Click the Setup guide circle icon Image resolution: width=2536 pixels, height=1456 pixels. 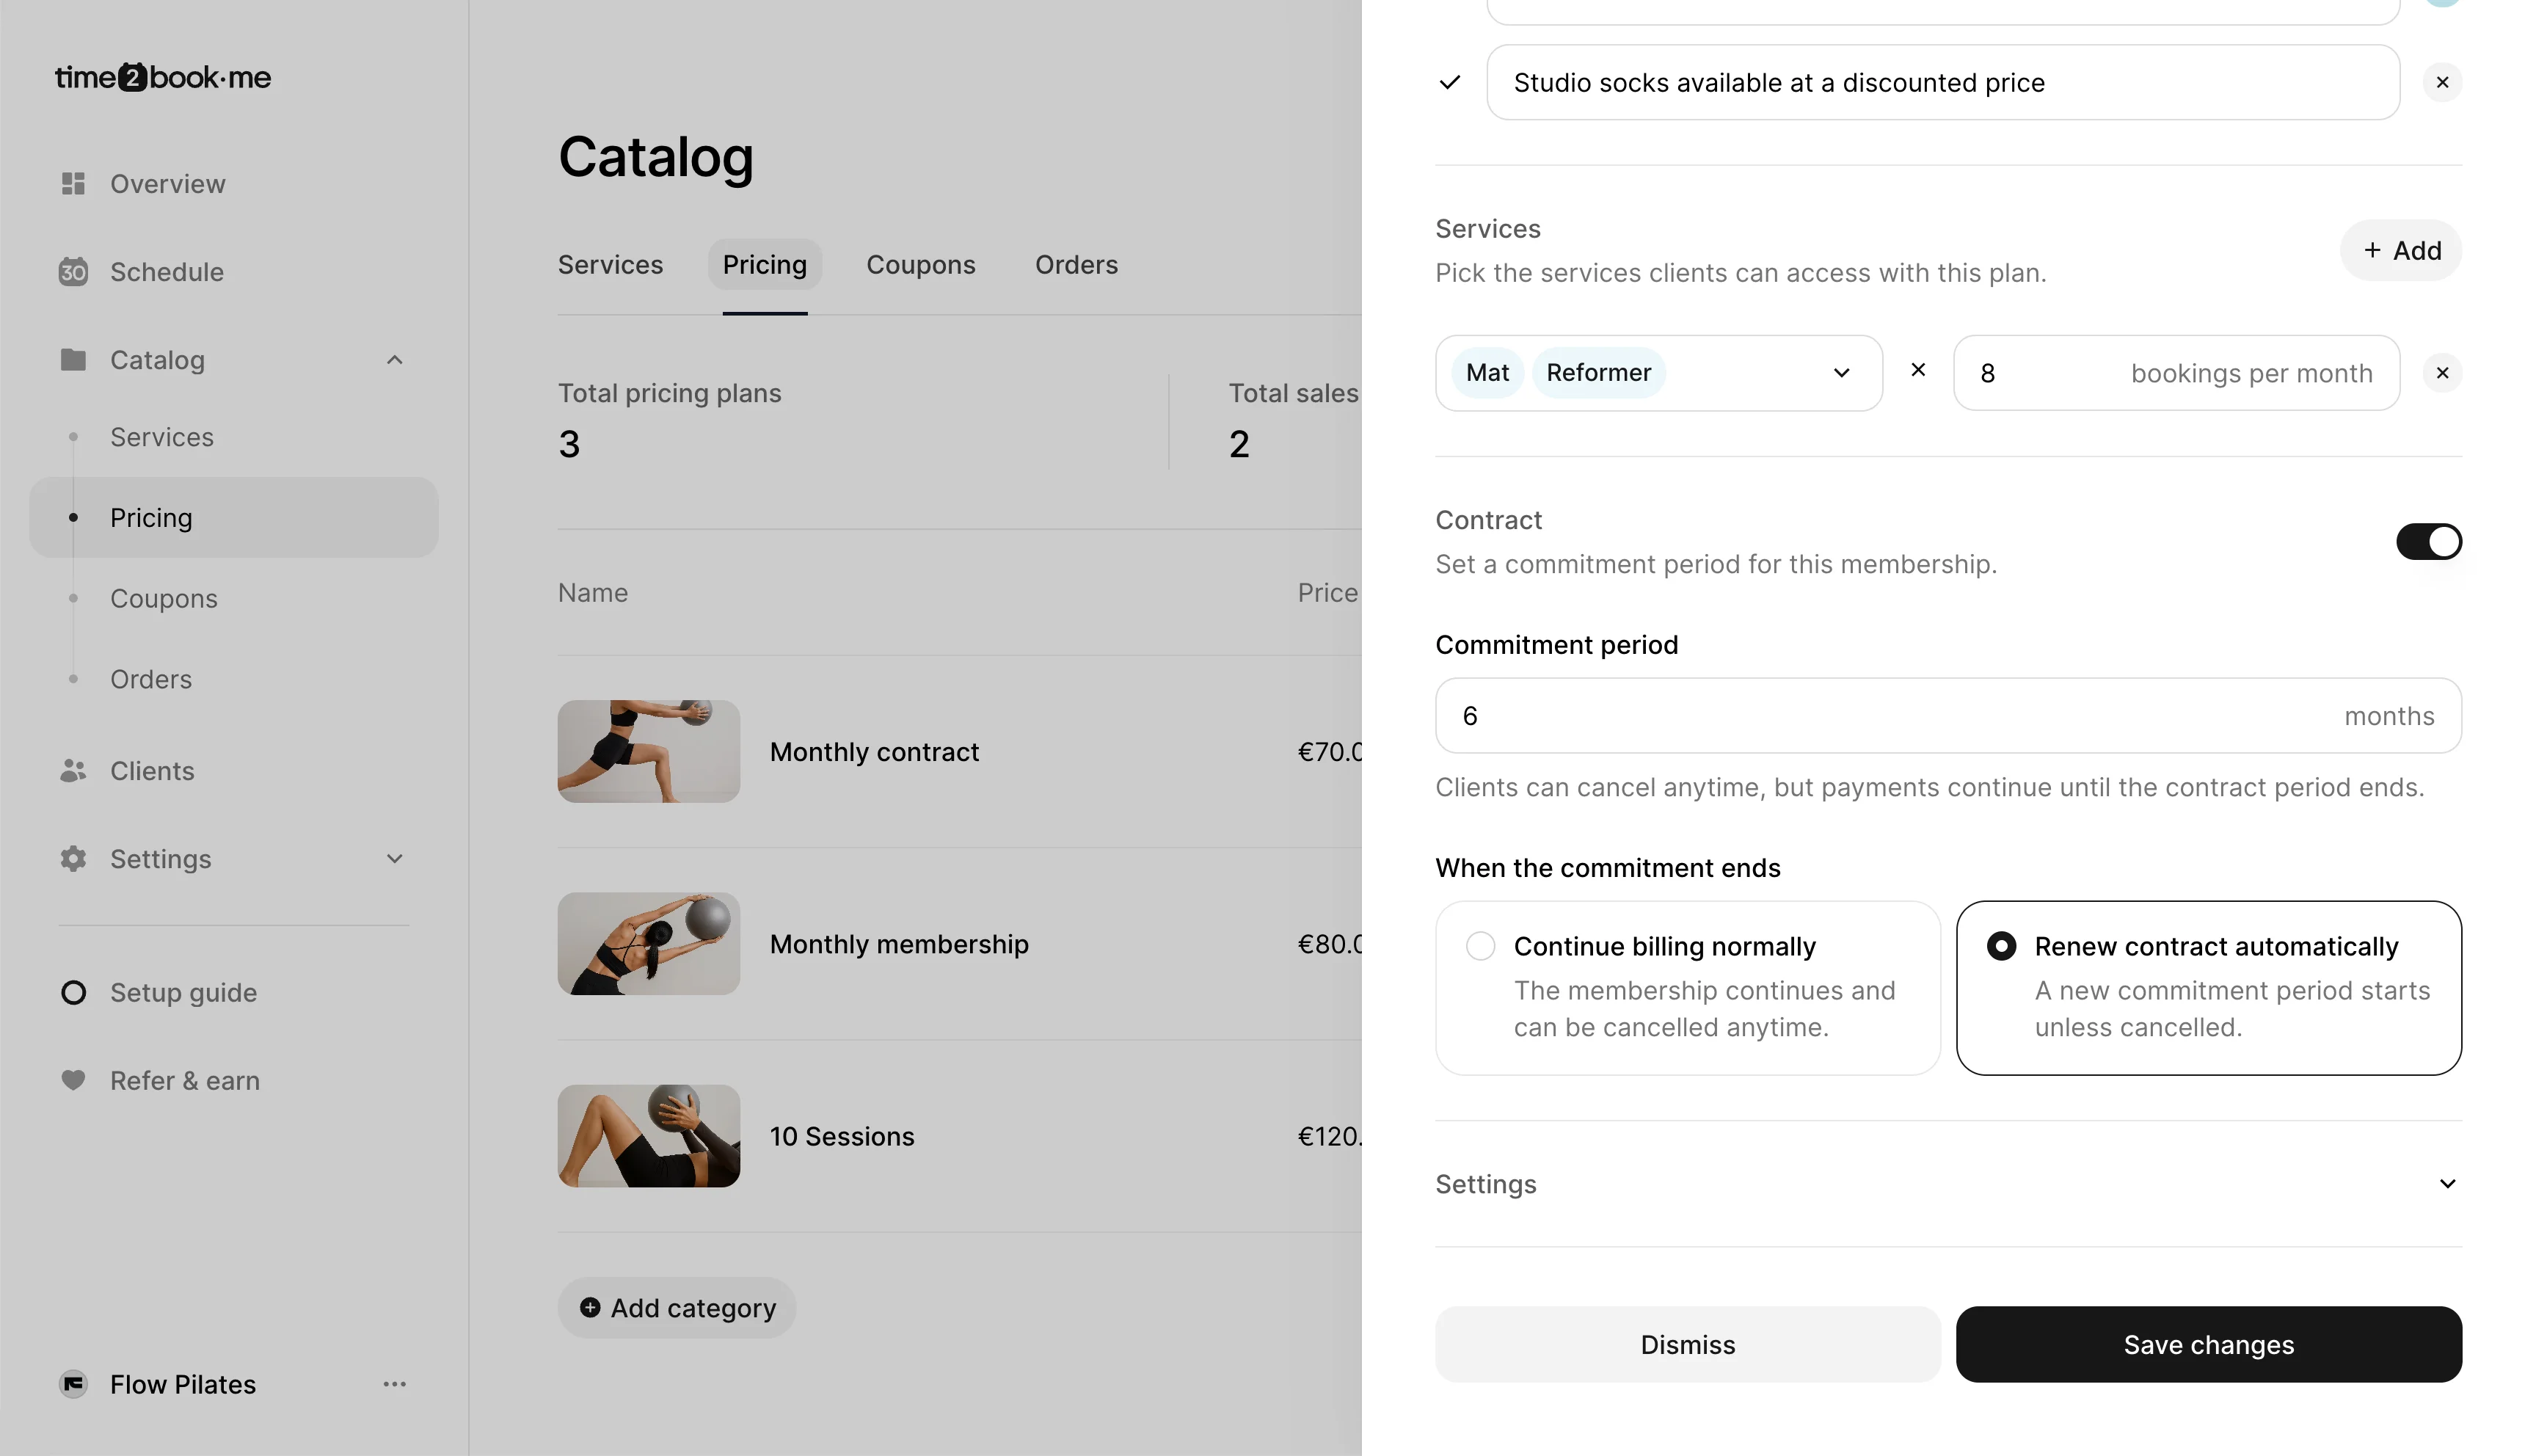point(73,992)
